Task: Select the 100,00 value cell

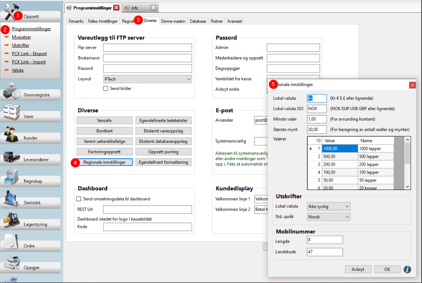Action: click(340, 172)
